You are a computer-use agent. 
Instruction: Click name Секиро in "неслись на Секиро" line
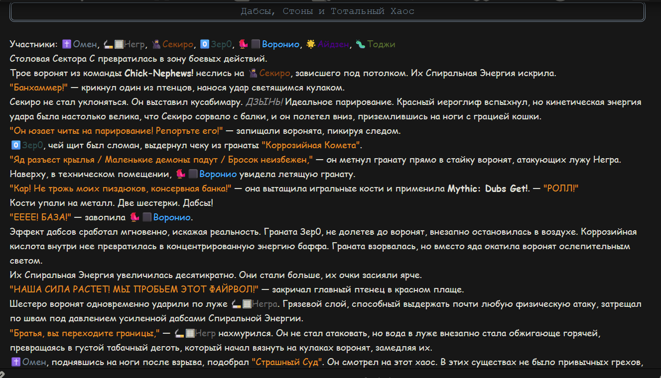pos(275,74)
